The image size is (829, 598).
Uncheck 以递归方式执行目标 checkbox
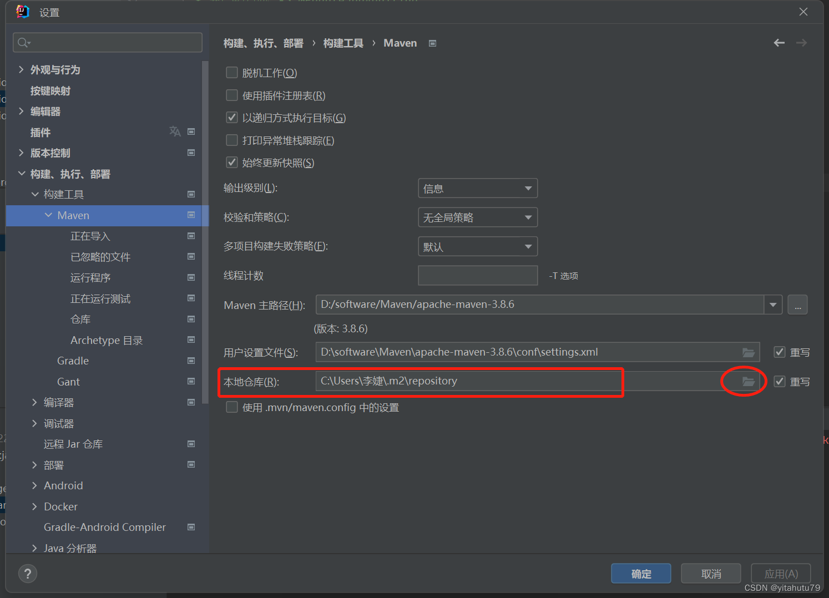232,118
